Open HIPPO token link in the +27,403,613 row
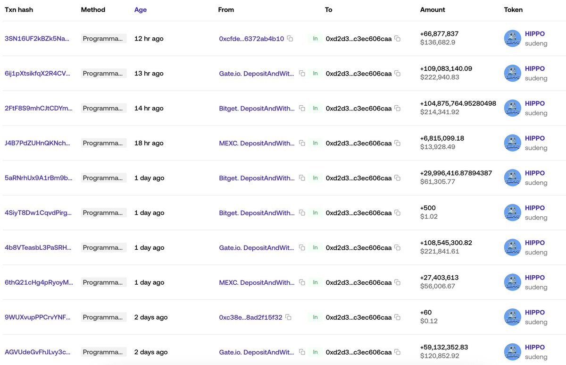Screen dimensions: 566x365 (x=535, y=278)
